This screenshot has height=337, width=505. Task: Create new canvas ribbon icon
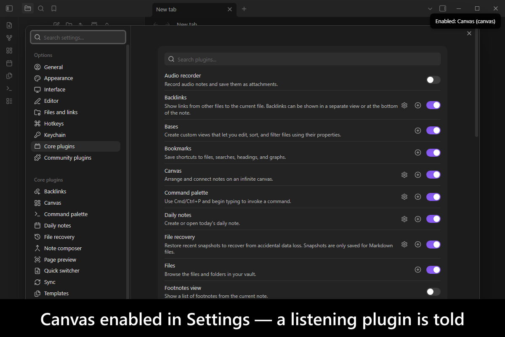pos(9,51)
